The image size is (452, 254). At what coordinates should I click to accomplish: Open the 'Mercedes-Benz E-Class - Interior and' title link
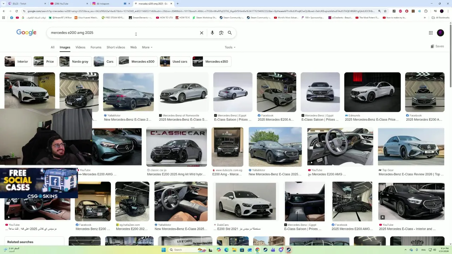tap(407, 229)
